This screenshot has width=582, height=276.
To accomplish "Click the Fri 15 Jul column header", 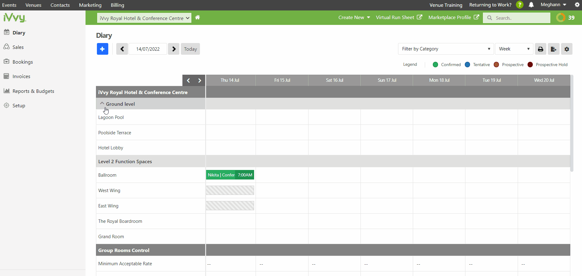I will (282, 80).
